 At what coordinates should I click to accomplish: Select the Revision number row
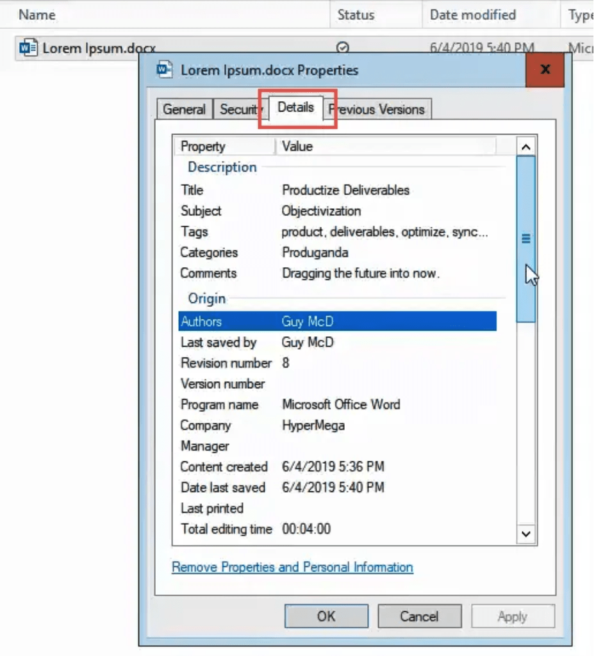tap(337, 363)
